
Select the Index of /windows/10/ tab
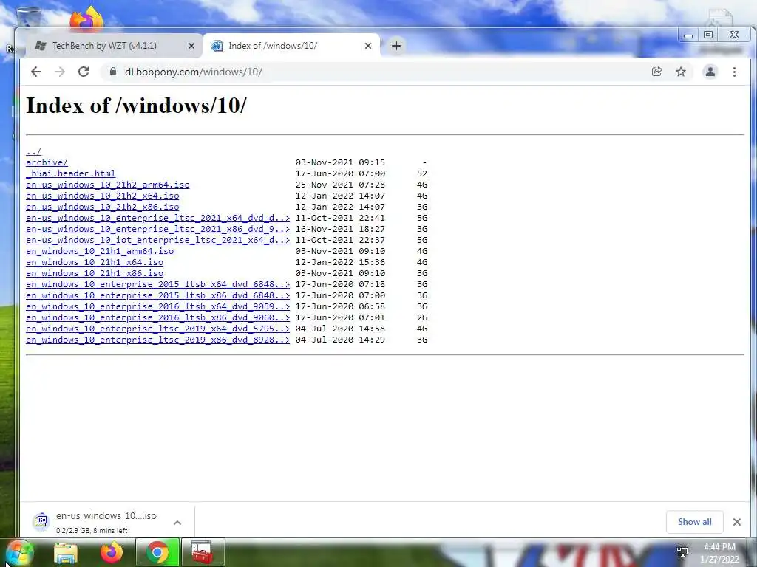tap(290, 46)
